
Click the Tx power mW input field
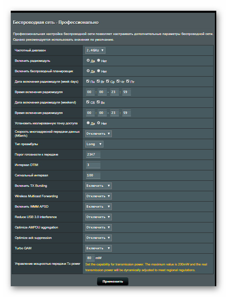[90, 258]
